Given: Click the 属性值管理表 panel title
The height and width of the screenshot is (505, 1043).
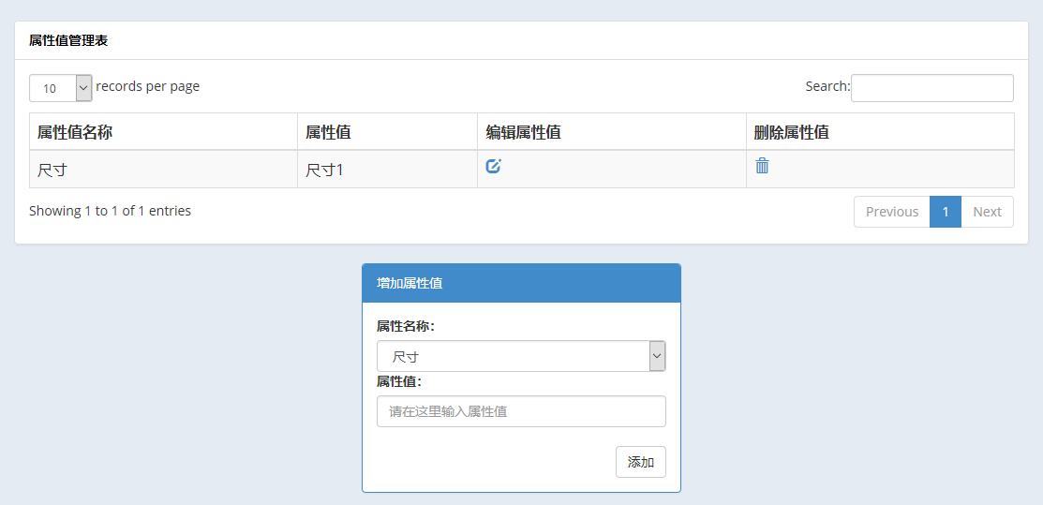Looking at the screenshot, I should 68,40.
